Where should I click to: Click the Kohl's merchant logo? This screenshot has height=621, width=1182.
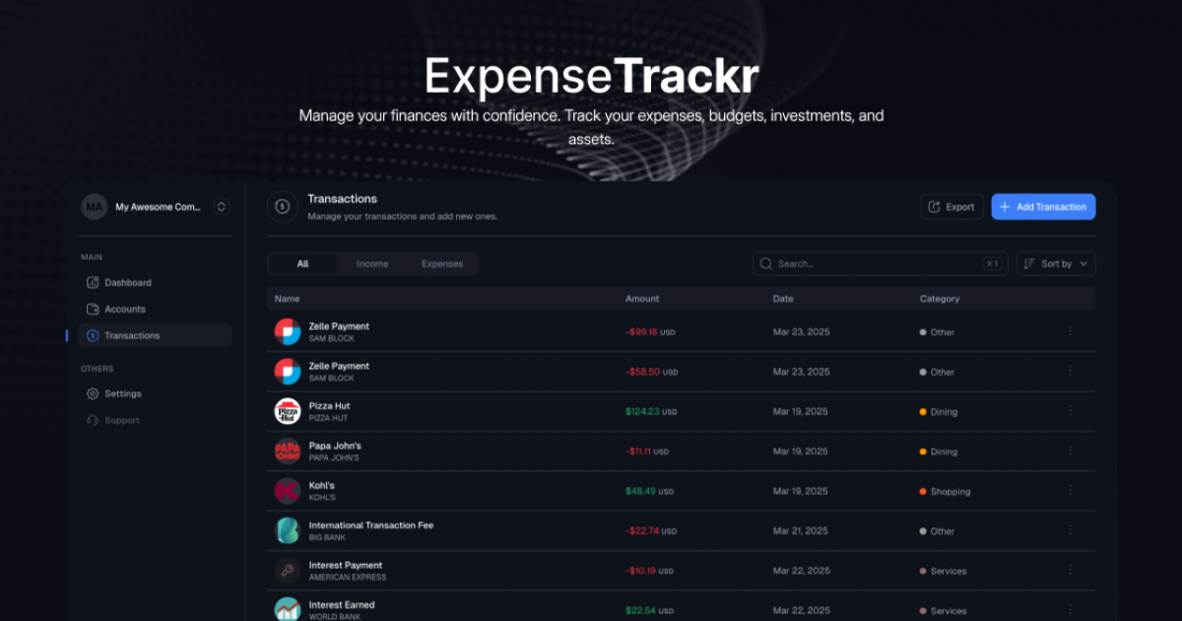point(287,491)
